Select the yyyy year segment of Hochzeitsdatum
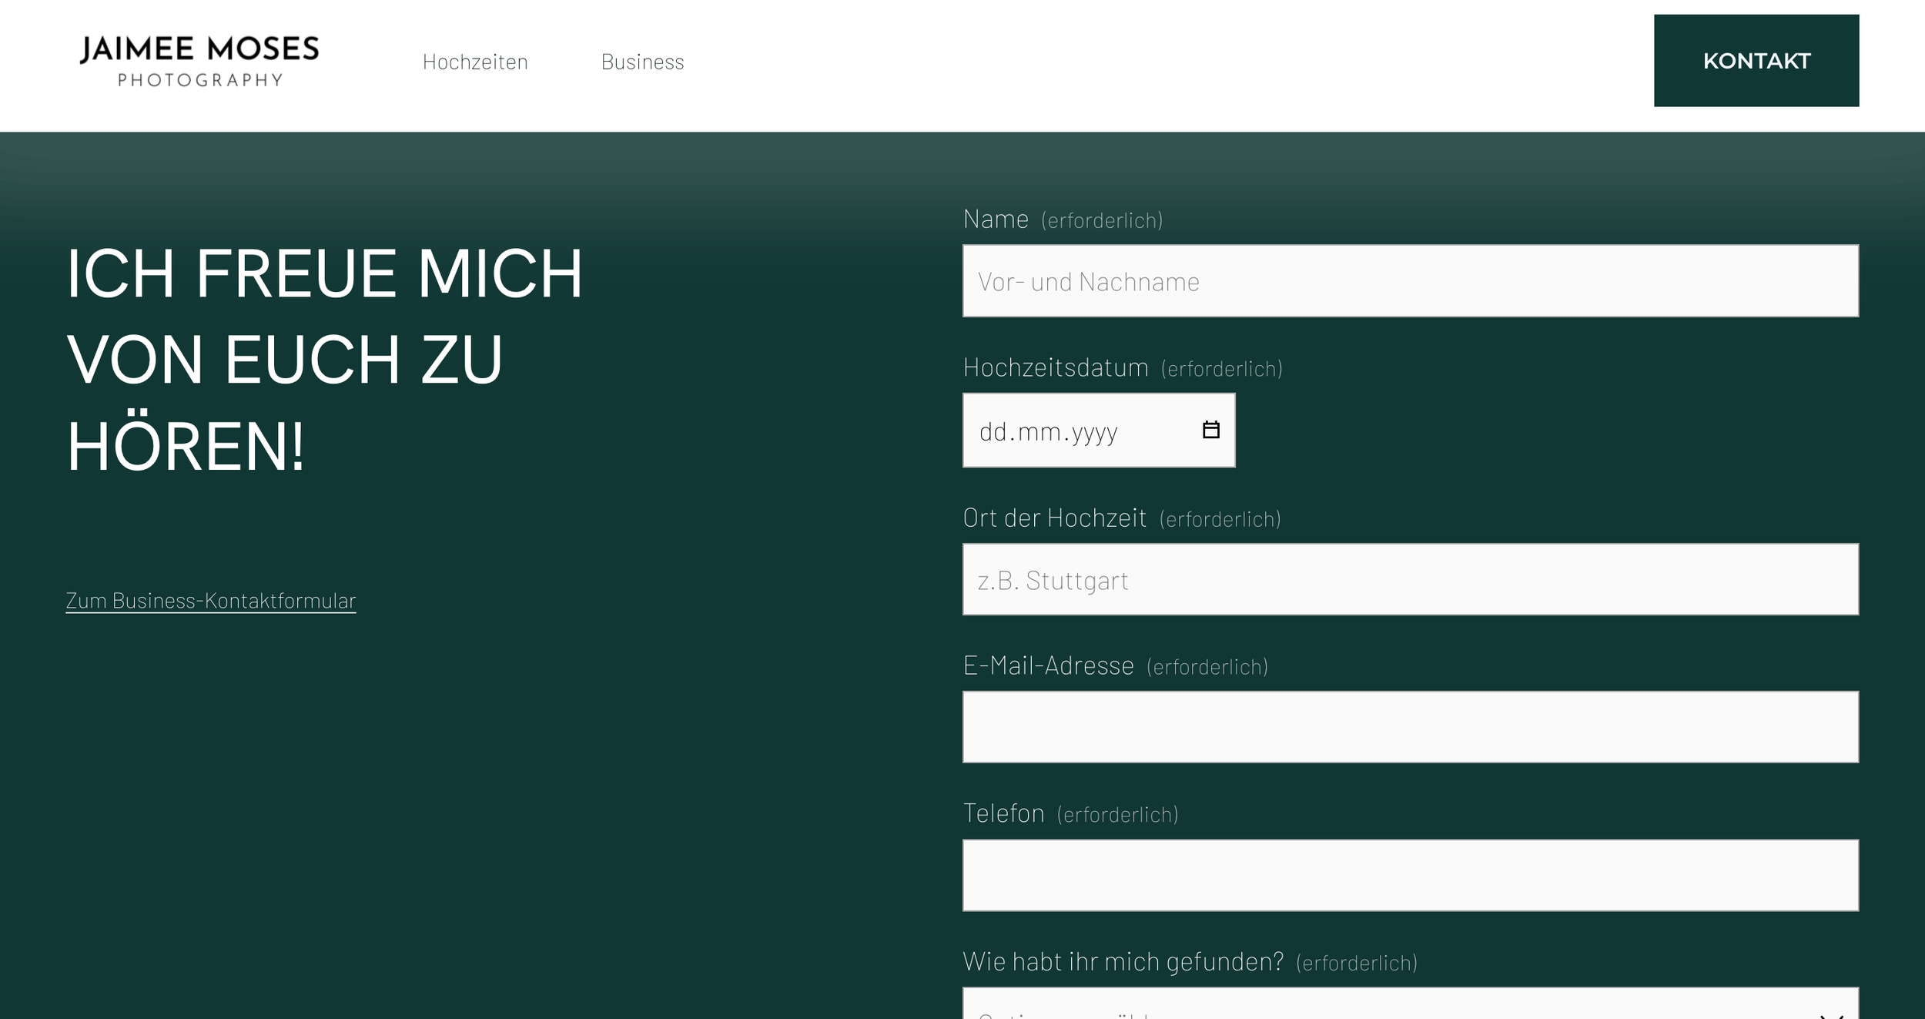1925x1019 pixels. 1093,431
